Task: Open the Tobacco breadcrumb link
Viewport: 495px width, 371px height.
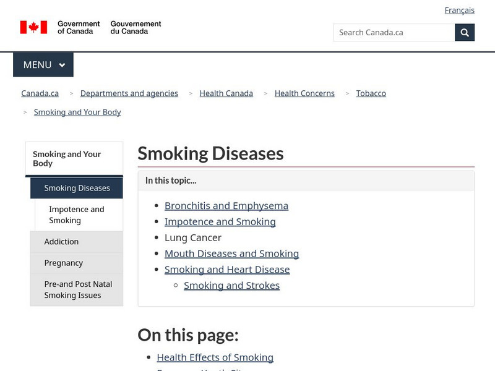Action: pyautogui.click(x=371, y=93)
